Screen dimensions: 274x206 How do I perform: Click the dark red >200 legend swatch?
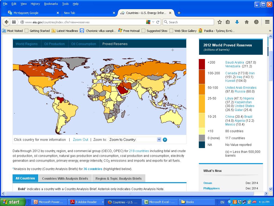click(x=202, y=64)
